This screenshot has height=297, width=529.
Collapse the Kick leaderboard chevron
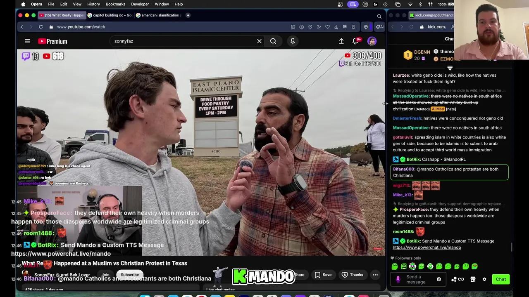(450, 68)
